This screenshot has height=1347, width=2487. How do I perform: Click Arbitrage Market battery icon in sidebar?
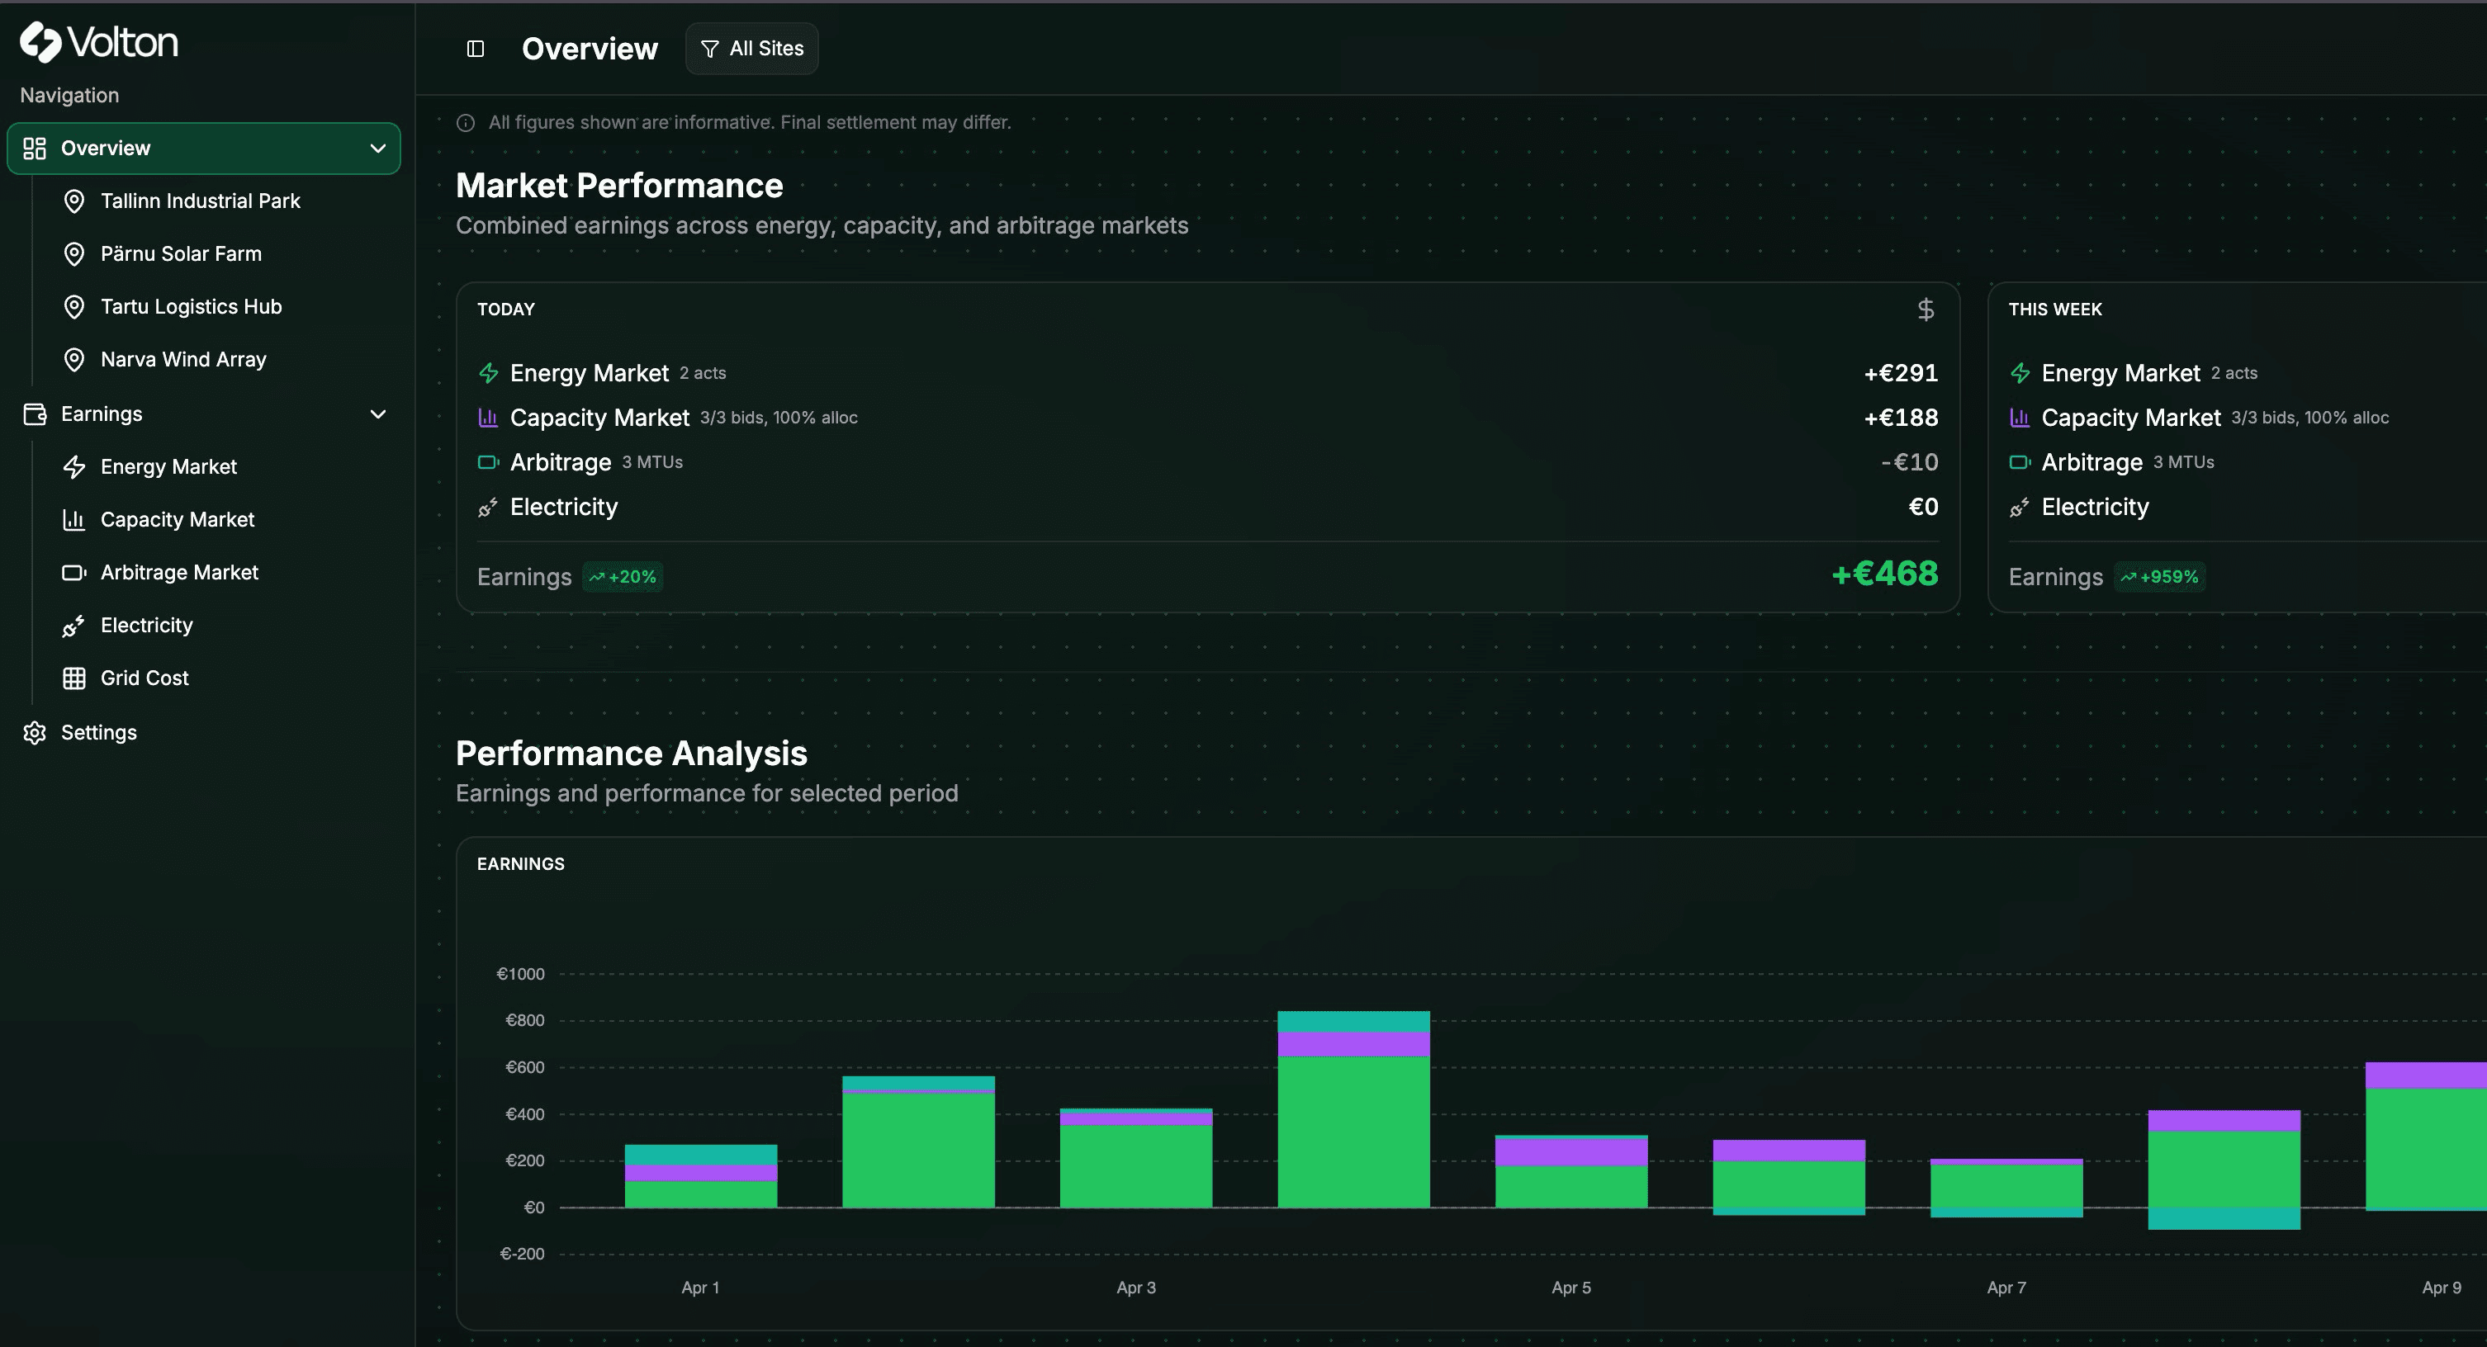(x=74, y=573)
